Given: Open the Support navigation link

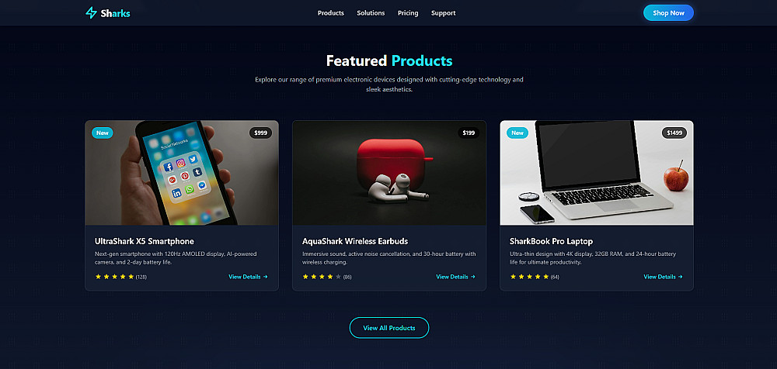Looking at the screenshot, I should (x=443, y=13).
